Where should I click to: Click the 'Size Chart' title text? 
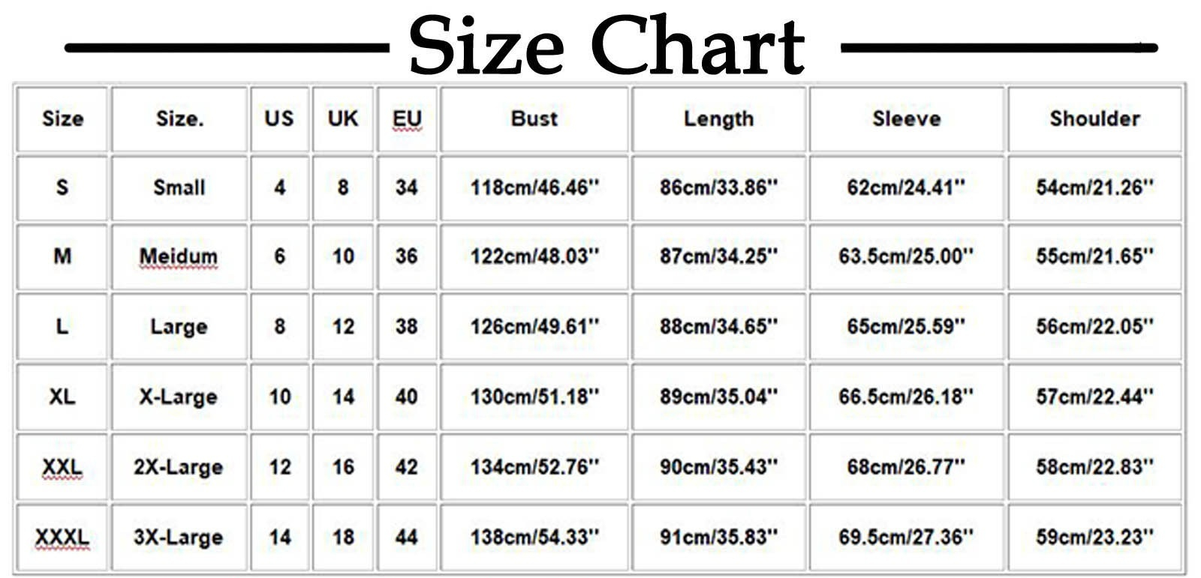coord(607,46)
